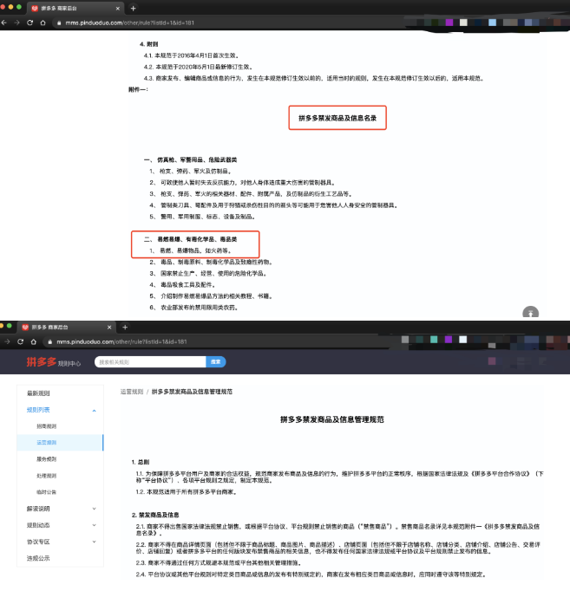The image size is (570, 591).
Task: Click lock icon in lower browser address bar
Action: 49,341
